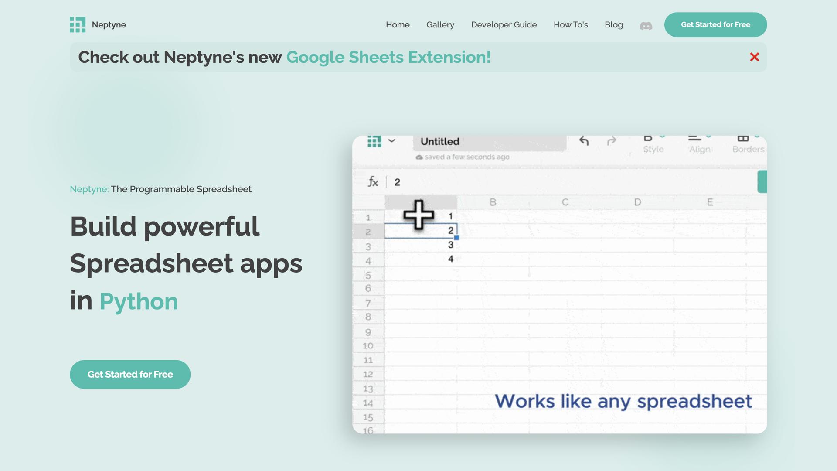Screen dimensions: 837x471
Task: Expand chevron next to preview app icon
Action: pyautogui.click(x=391, y=141)
